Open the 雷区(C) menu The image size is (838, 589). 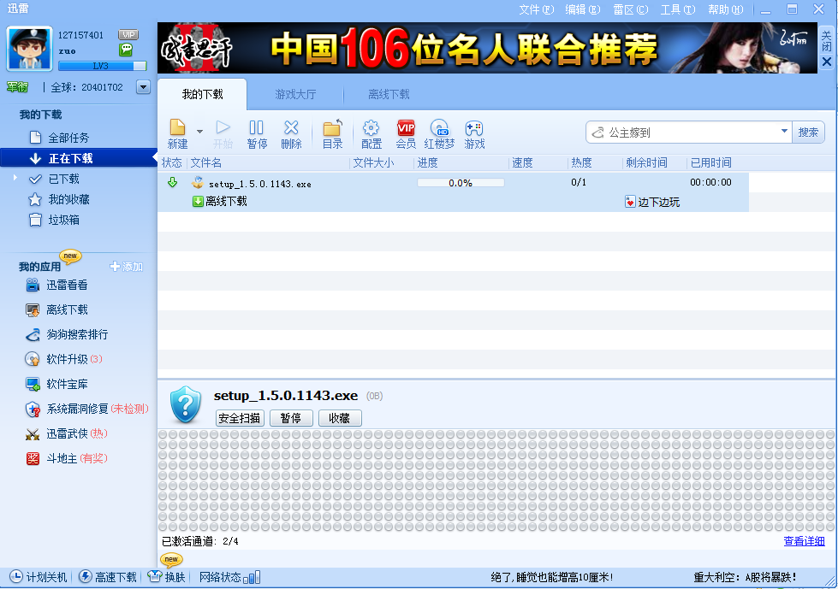[631, 9]
